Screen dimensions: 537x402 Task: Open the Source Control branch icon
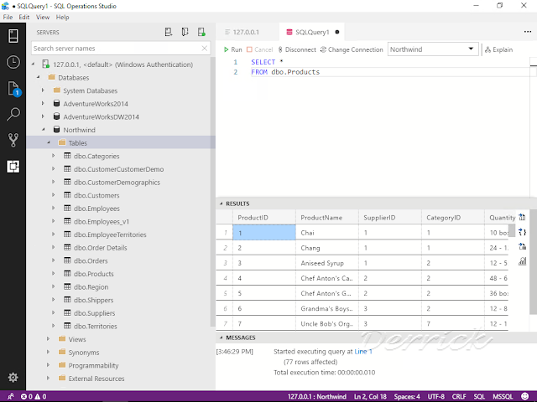[x=13, y=140]
